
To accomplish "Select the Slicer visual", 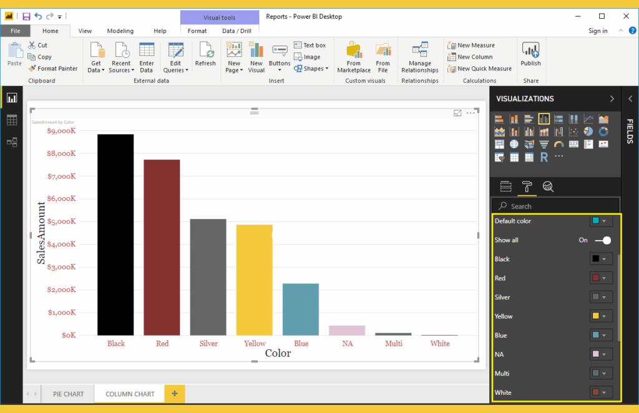I will coord(499,157).
